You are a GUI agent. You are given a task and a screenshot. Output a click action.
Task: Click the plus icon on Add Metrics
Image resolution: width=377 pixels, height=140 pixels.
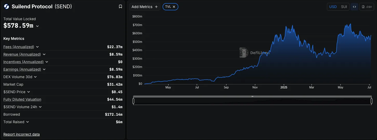156,7
